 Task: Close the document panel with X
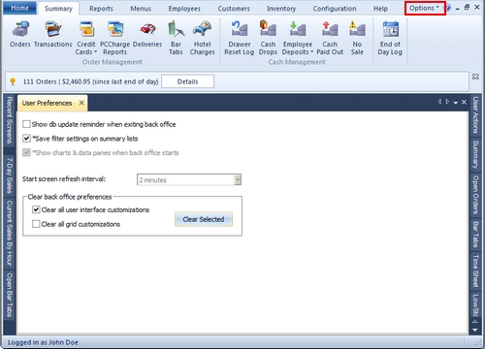(x=464, y=102)
